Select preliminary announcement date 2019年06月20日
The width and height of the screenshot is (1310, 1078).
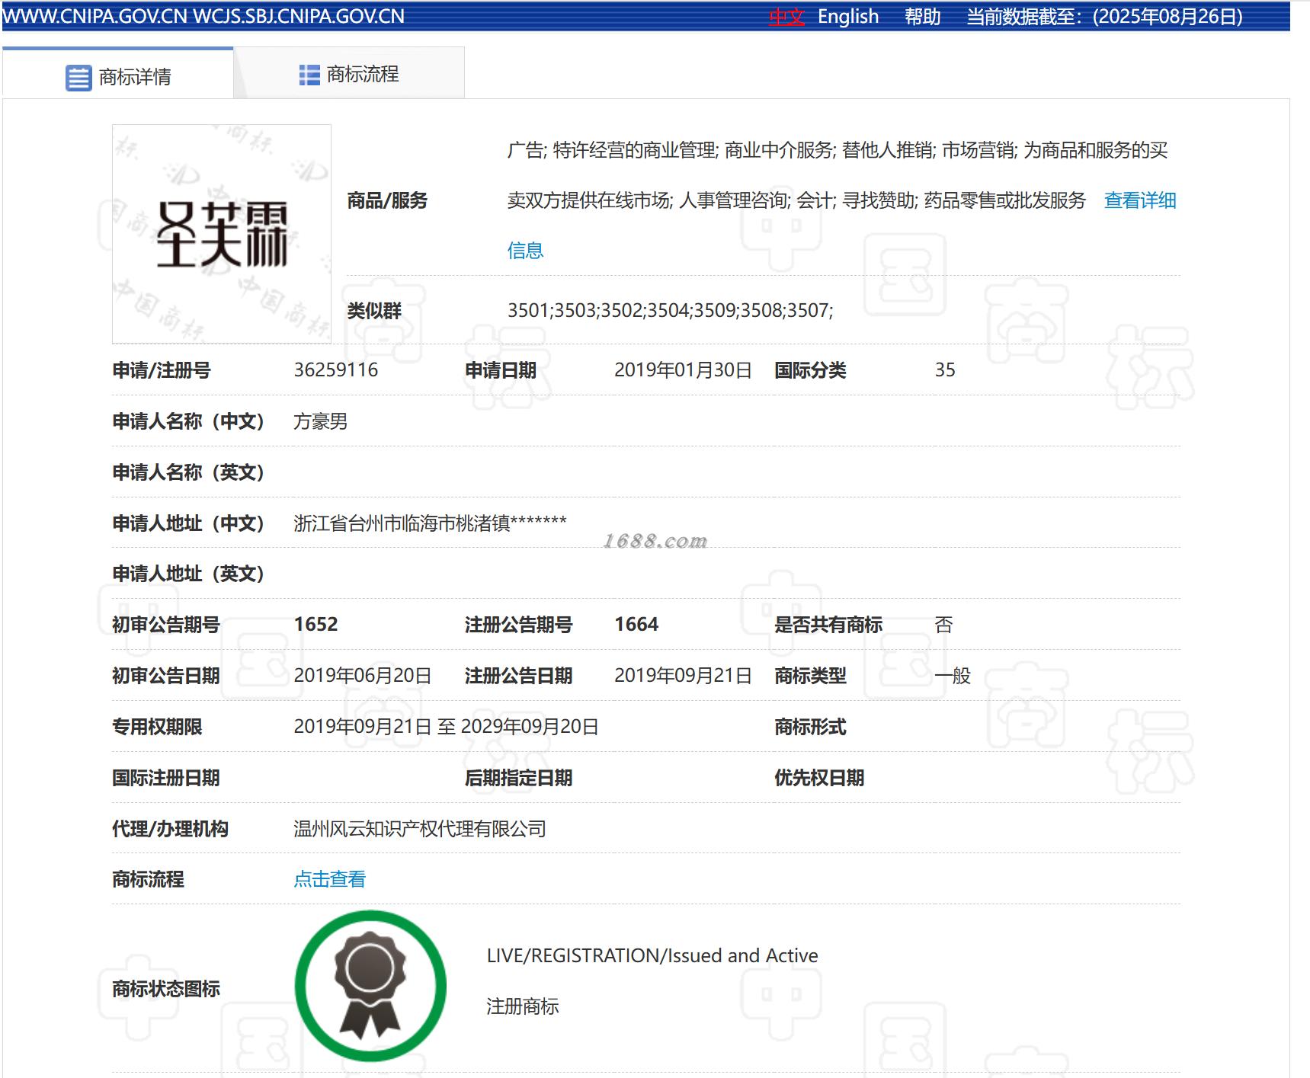click(x=363, y=676)
